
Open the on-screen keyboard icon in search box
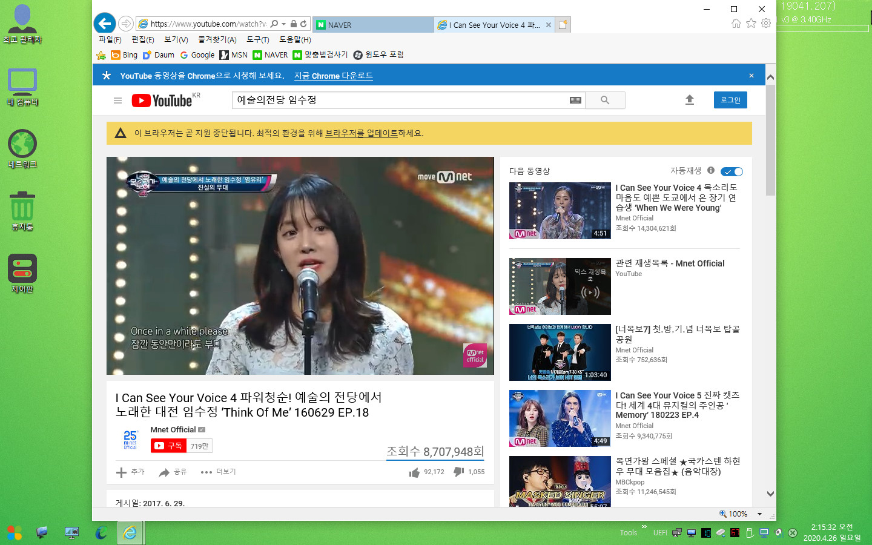[576, 101]
